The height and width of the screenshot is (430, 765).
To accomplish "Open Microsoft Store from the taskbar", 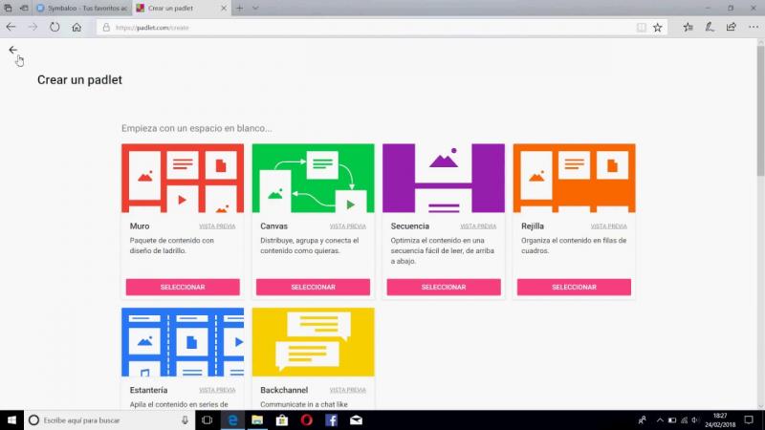I will pos(282,419).
